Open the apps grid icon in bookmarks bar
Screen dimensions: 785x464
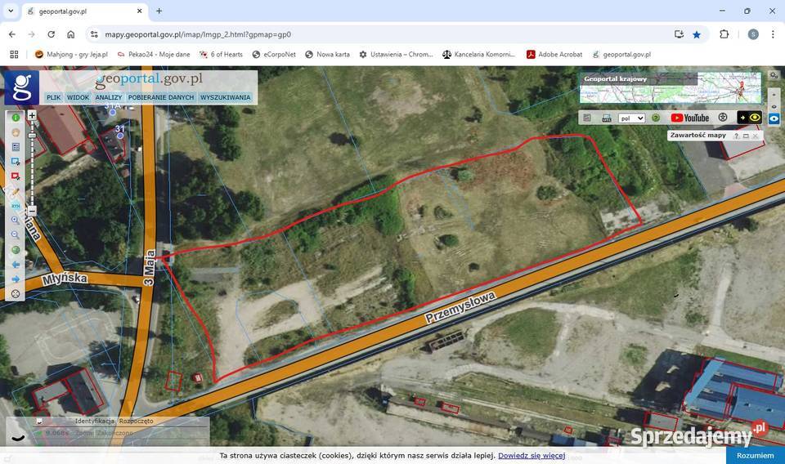tap(14, 55)
